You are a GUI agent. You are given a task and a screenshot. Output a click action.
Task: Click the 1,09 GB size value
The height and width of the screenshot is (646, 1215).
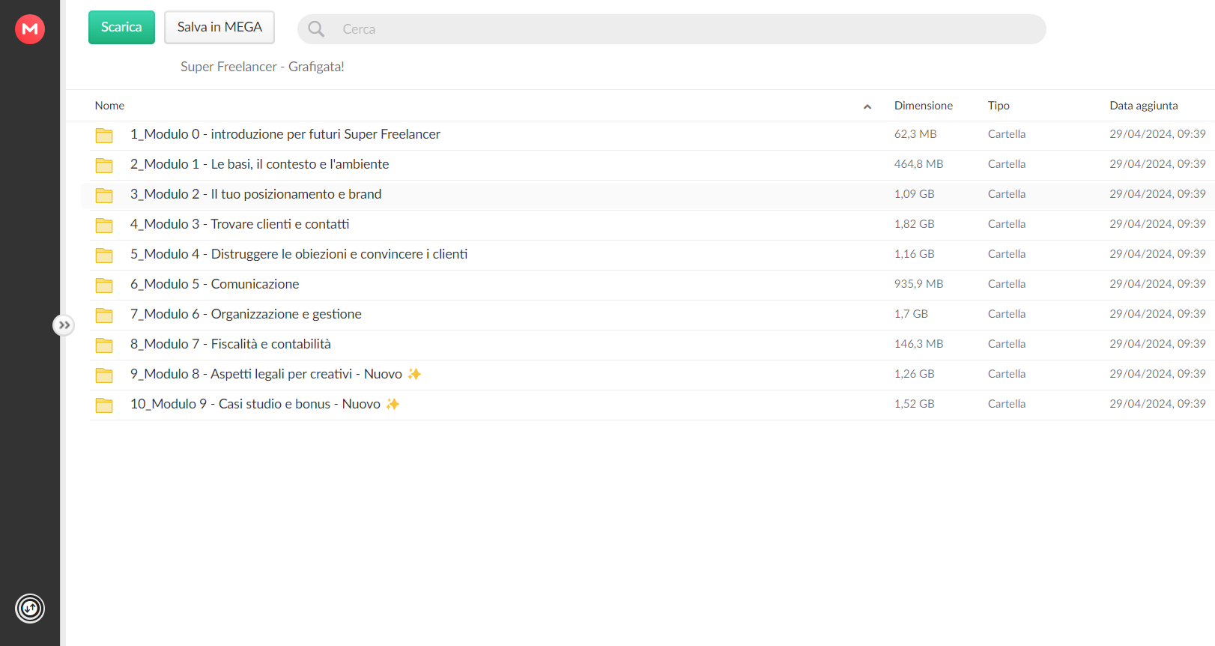pyautogui.click(x=915, y=194)
